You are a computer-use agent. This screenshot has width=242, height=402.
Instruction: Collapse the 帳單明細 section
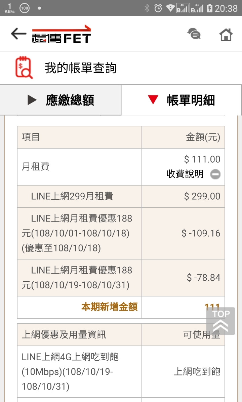coord(182,100)
